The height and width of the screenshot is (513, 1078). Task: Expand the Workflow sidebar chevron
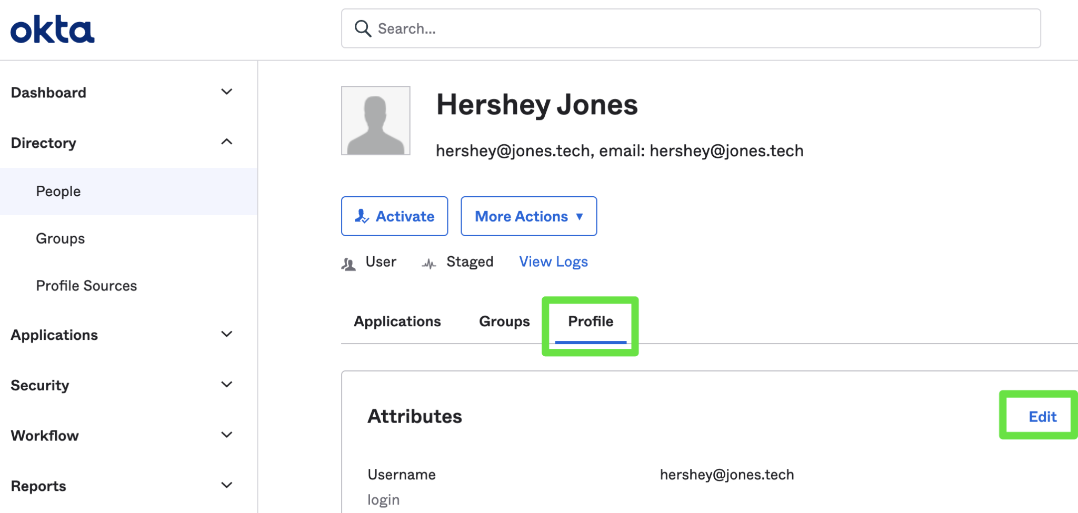pyautogui.click(x=227, y=435)
